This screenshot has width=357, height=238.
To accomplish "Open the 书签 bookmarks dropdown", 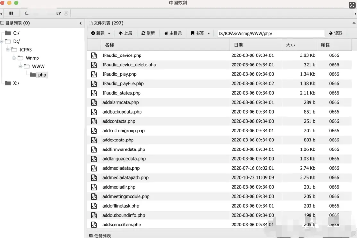I will coord(200,33).
